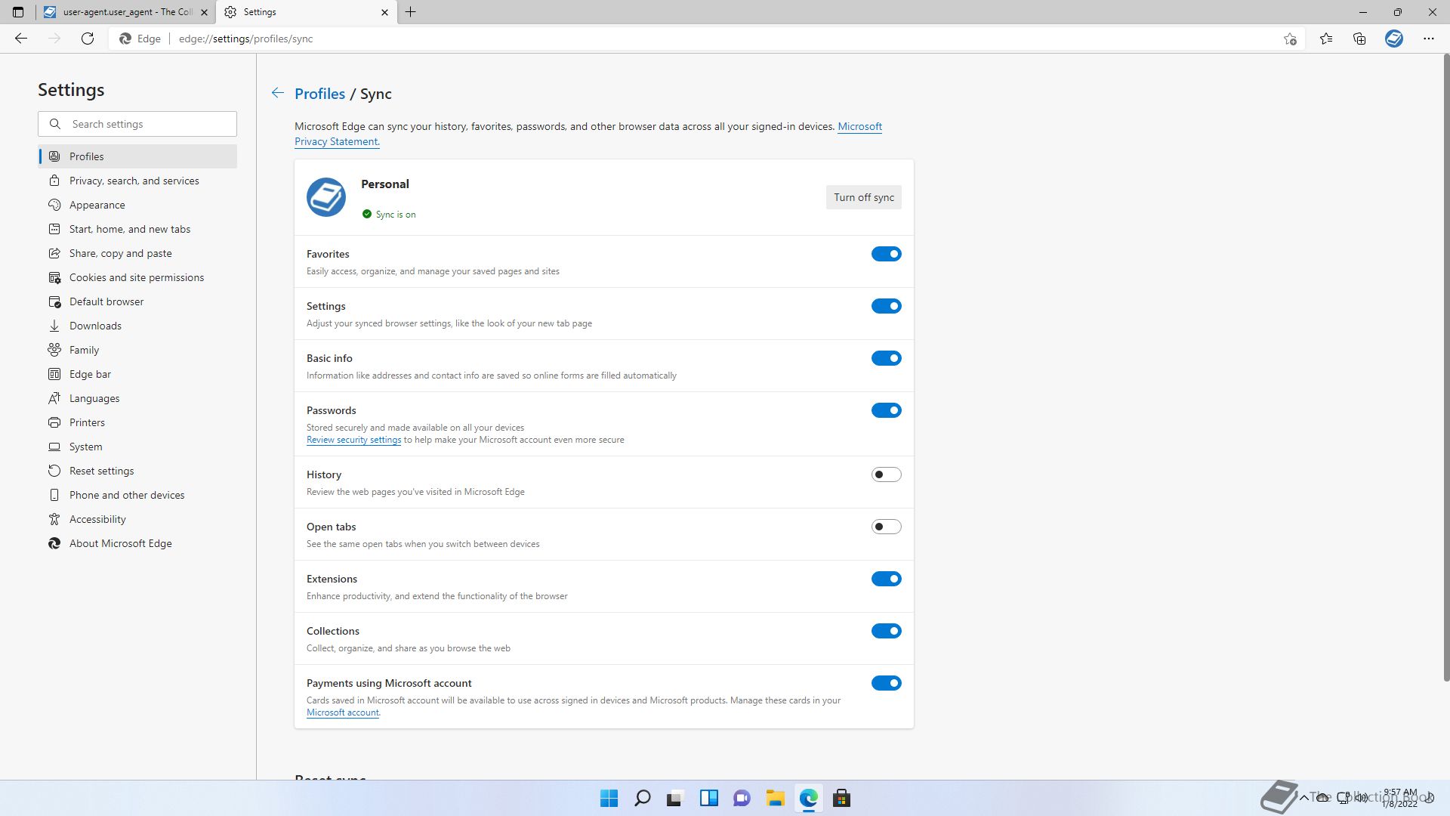Open Settings and more ellipsis menu
The width and height of the screenshot is (1450, 816).
click(1429, 39)
